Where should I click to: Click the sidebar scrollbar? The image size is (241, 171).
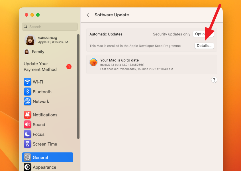coord(78,86)
